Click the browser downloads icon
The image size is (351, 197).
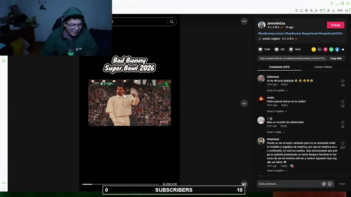pos(333,11)
